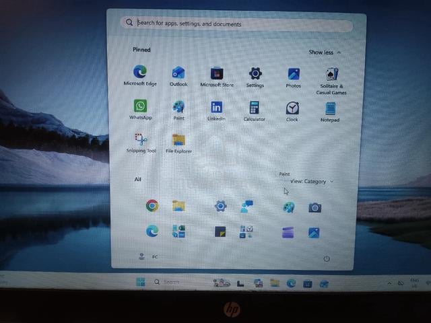Open Microsoft Edge from pinned apps

coord(140,75)
